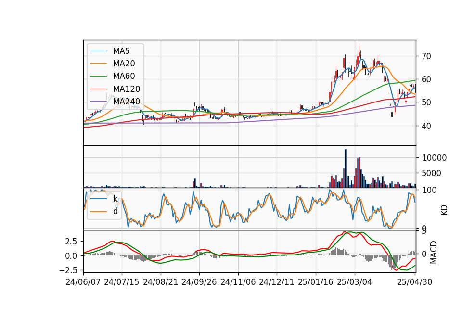462x332 pixels.
Task: Click the 50 price axis label
Action: pyautogui.click(x=426, y=103)
